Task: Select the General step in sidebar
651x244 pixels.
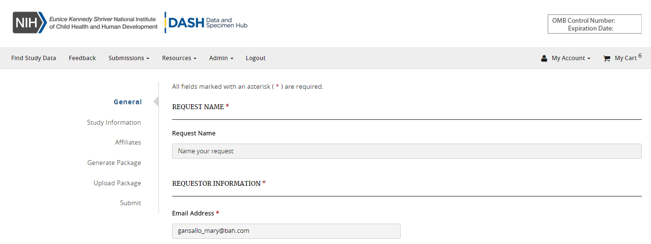Action: pos(127,102)
